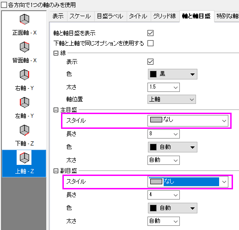Select the 正面軸 - X axis icon
The image size is (239, 230).
coord(25,19)
